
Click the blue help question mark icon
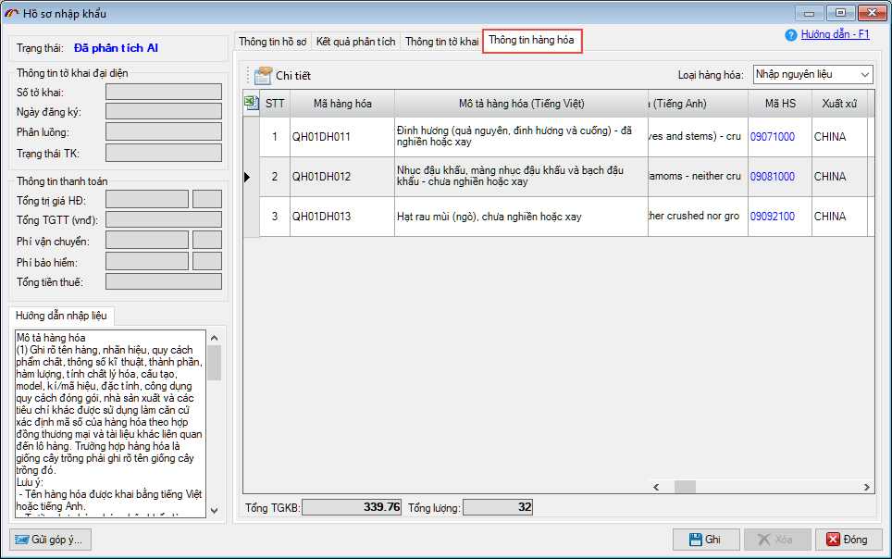coord(790,35)
